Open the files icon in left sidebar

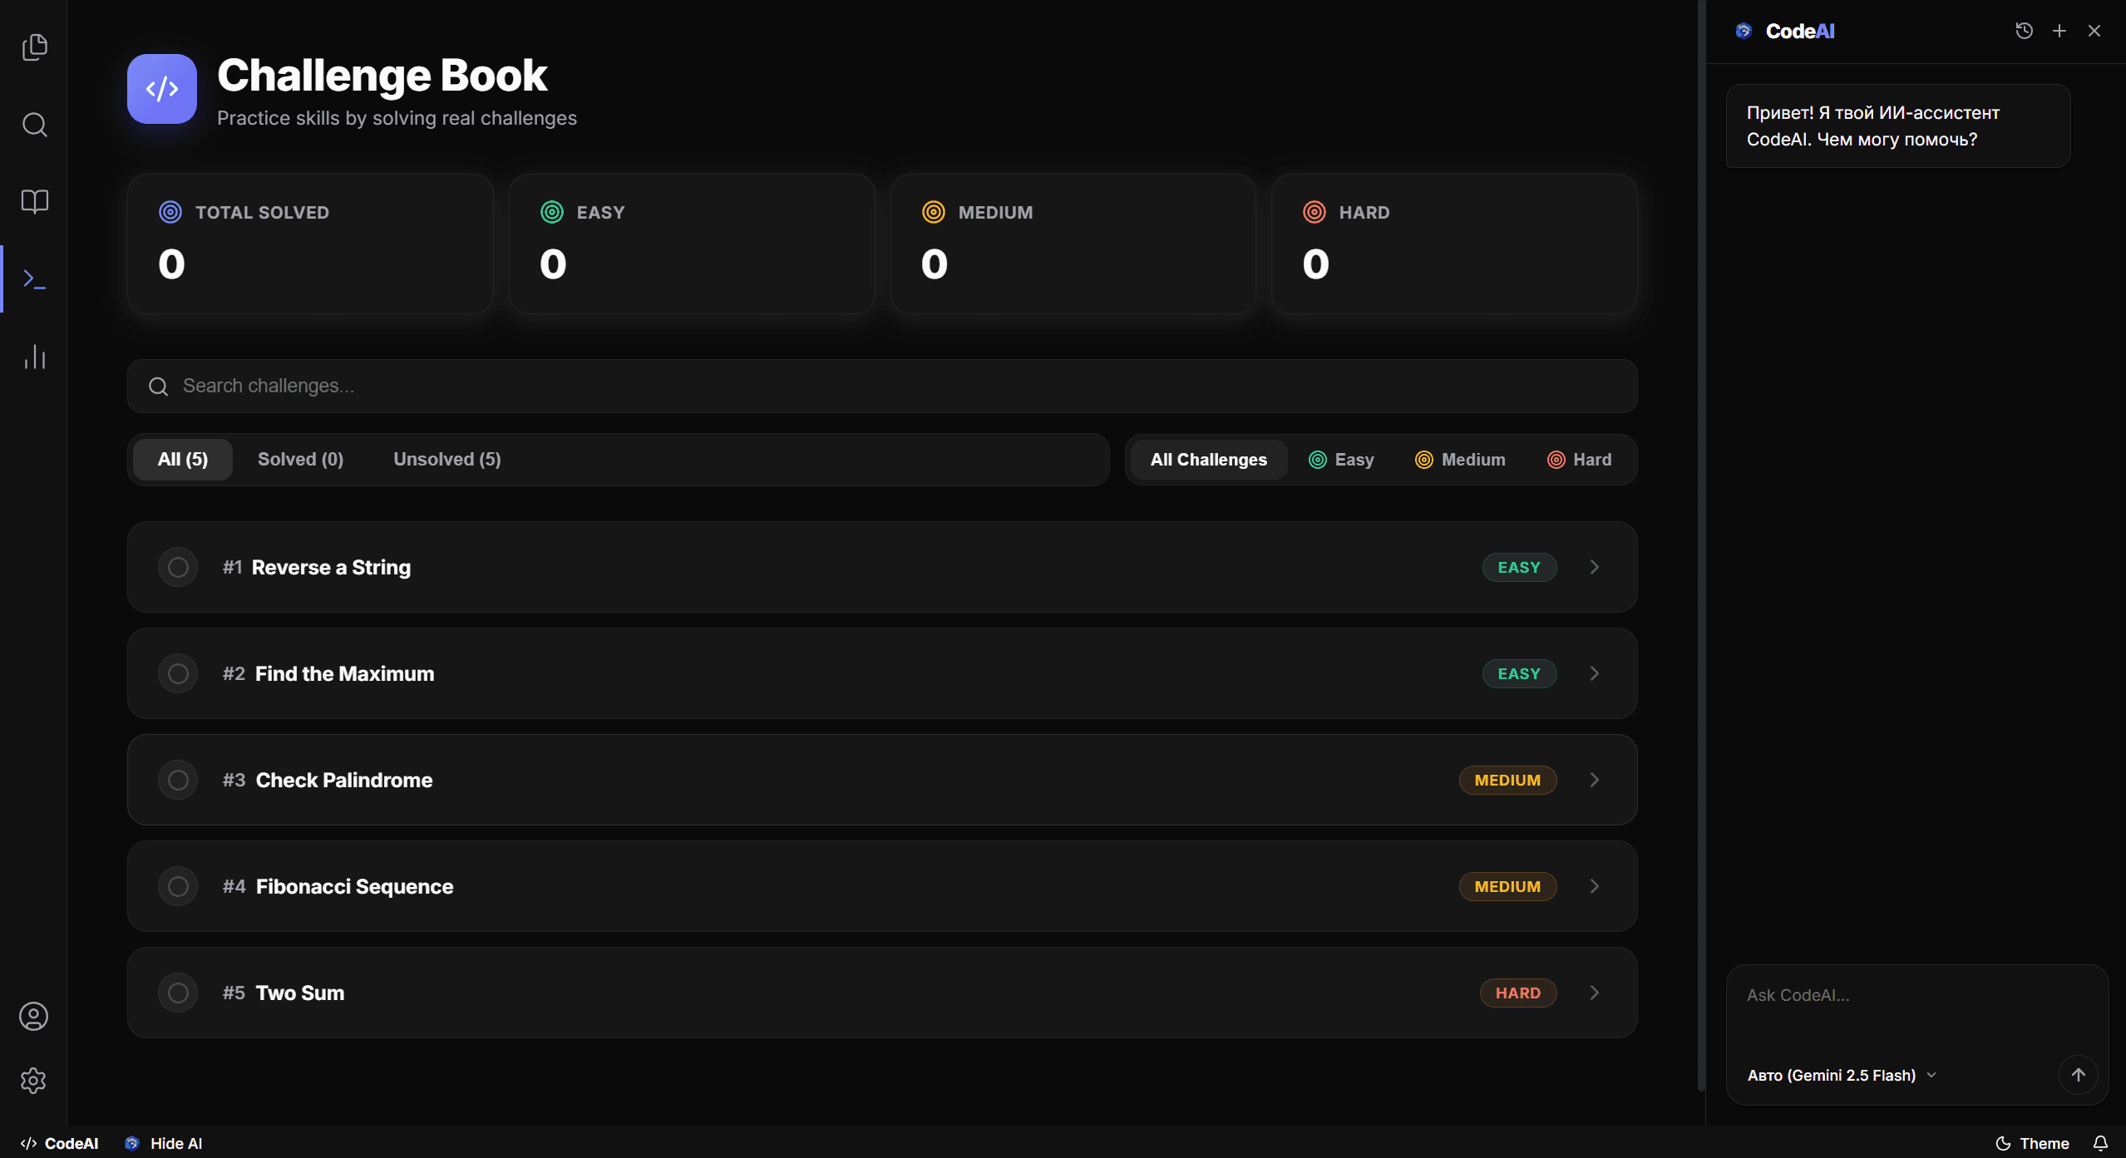coord(34,47)
